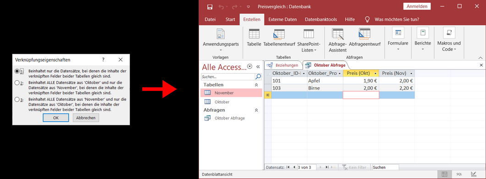
Task: Click the cell containing 103
Action: pyautogui.click(x=289, y=88)
